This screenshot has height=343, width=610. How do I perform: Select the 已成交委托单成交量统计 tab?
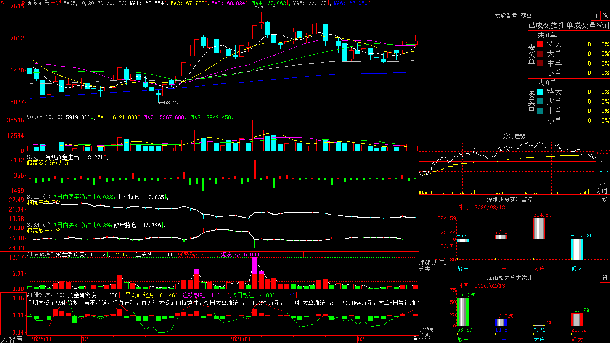569,25
